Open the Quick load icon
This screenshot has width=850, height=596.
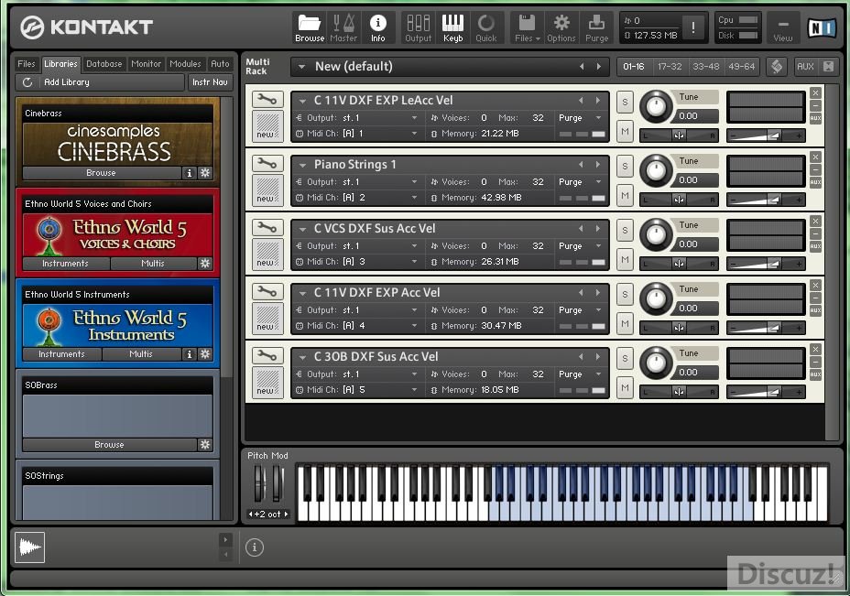(x=486, y=28)
